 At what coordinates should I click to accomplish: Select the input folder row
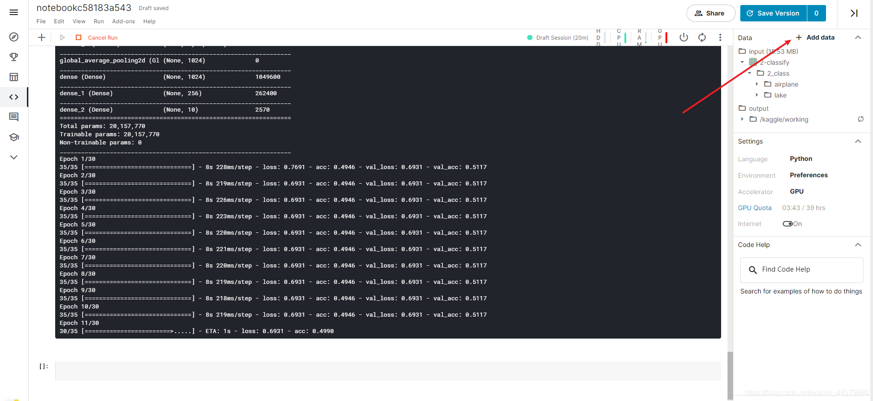(x=769, y=51)
